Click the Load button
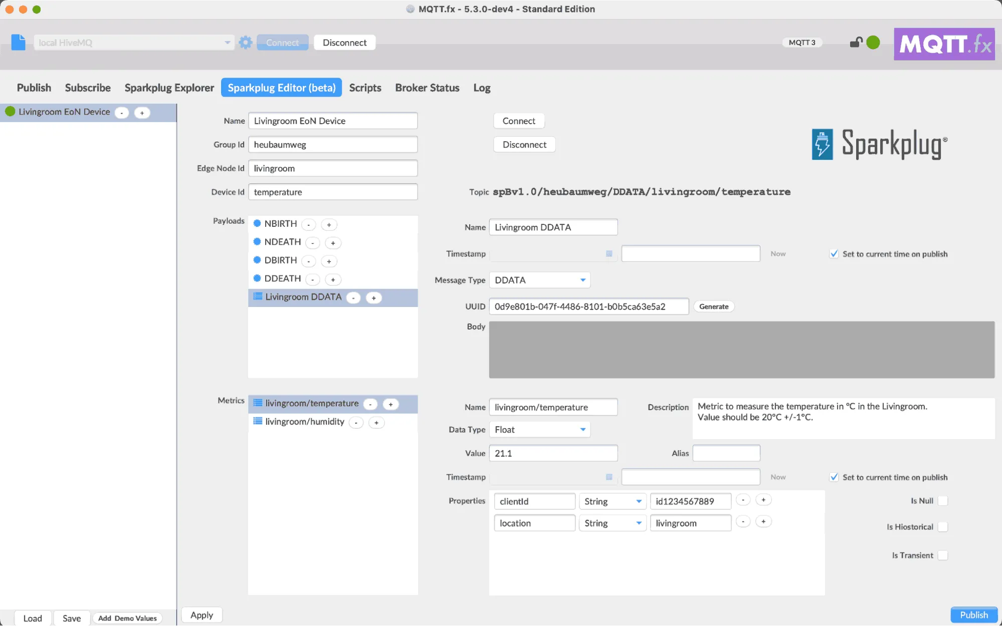1002x626 pixels. (x=33, y=618)
